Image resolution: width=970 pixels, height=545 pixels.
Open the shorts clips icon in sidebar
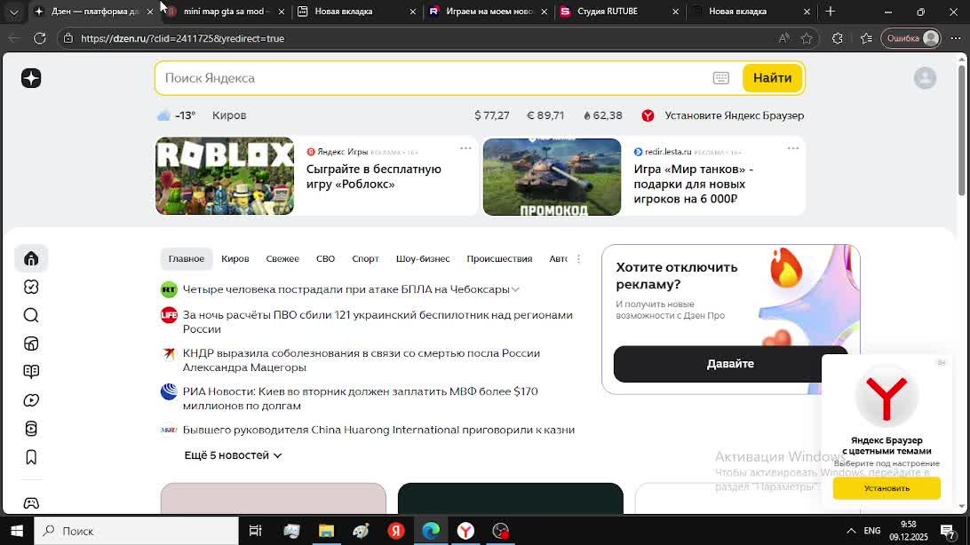31,429
